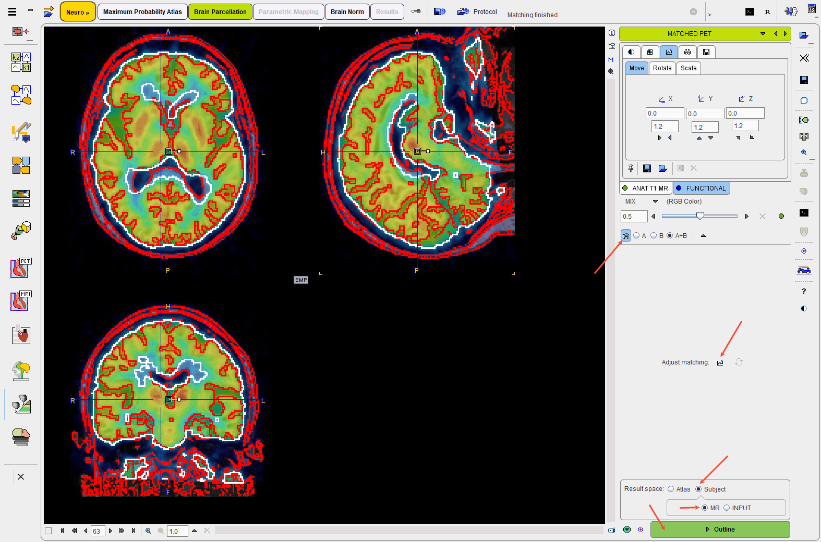Select the layout grid tab icon

coord(650,52)
